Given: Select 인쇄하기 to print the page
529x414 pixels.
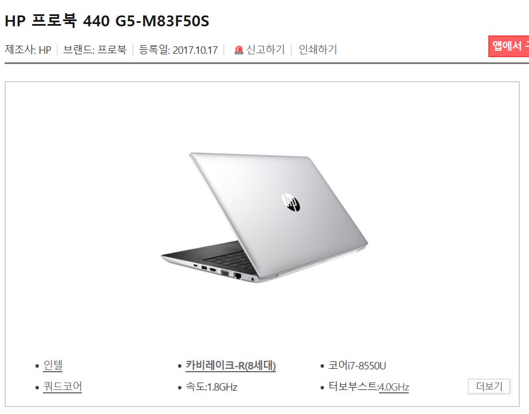Looking at the screenshot, I should click(x=318, y=50).
